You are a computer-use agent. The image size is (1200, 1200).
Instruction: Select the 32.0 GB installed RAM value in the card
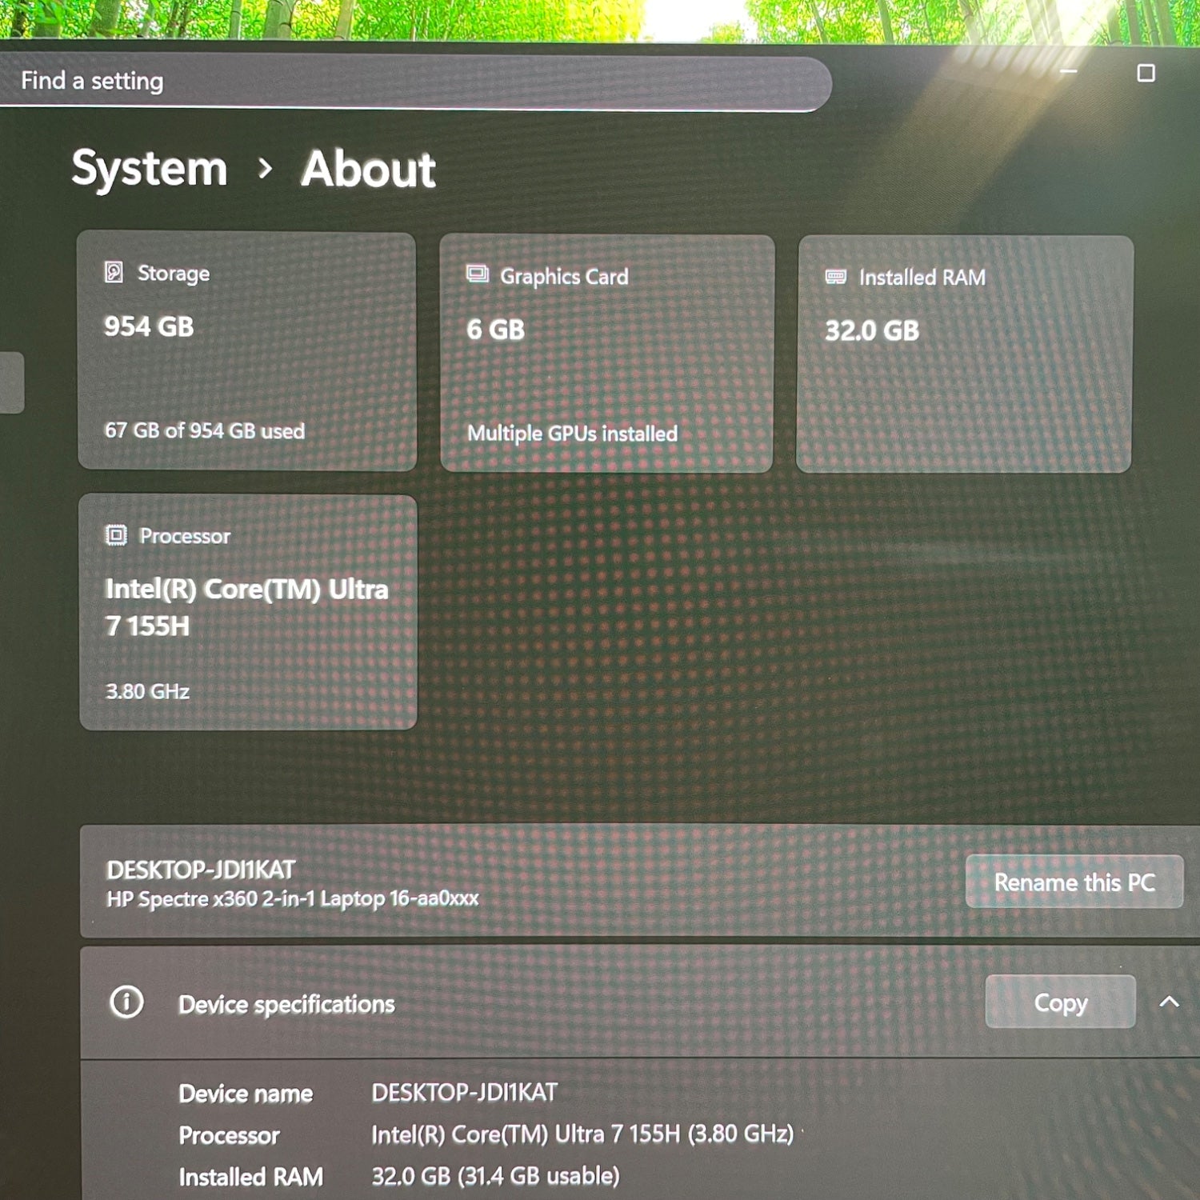click(872, 330)
